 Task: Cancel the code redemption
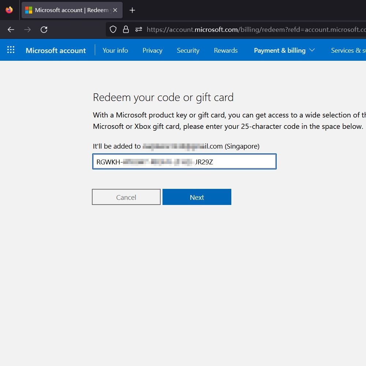click(126, 197)
